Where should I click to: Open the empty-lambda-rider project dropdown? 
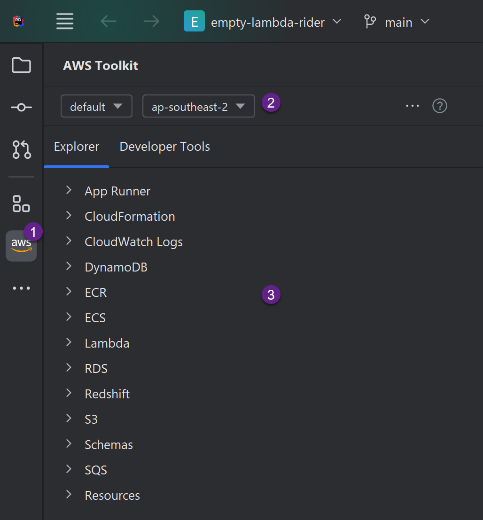[x=276, y=22]
